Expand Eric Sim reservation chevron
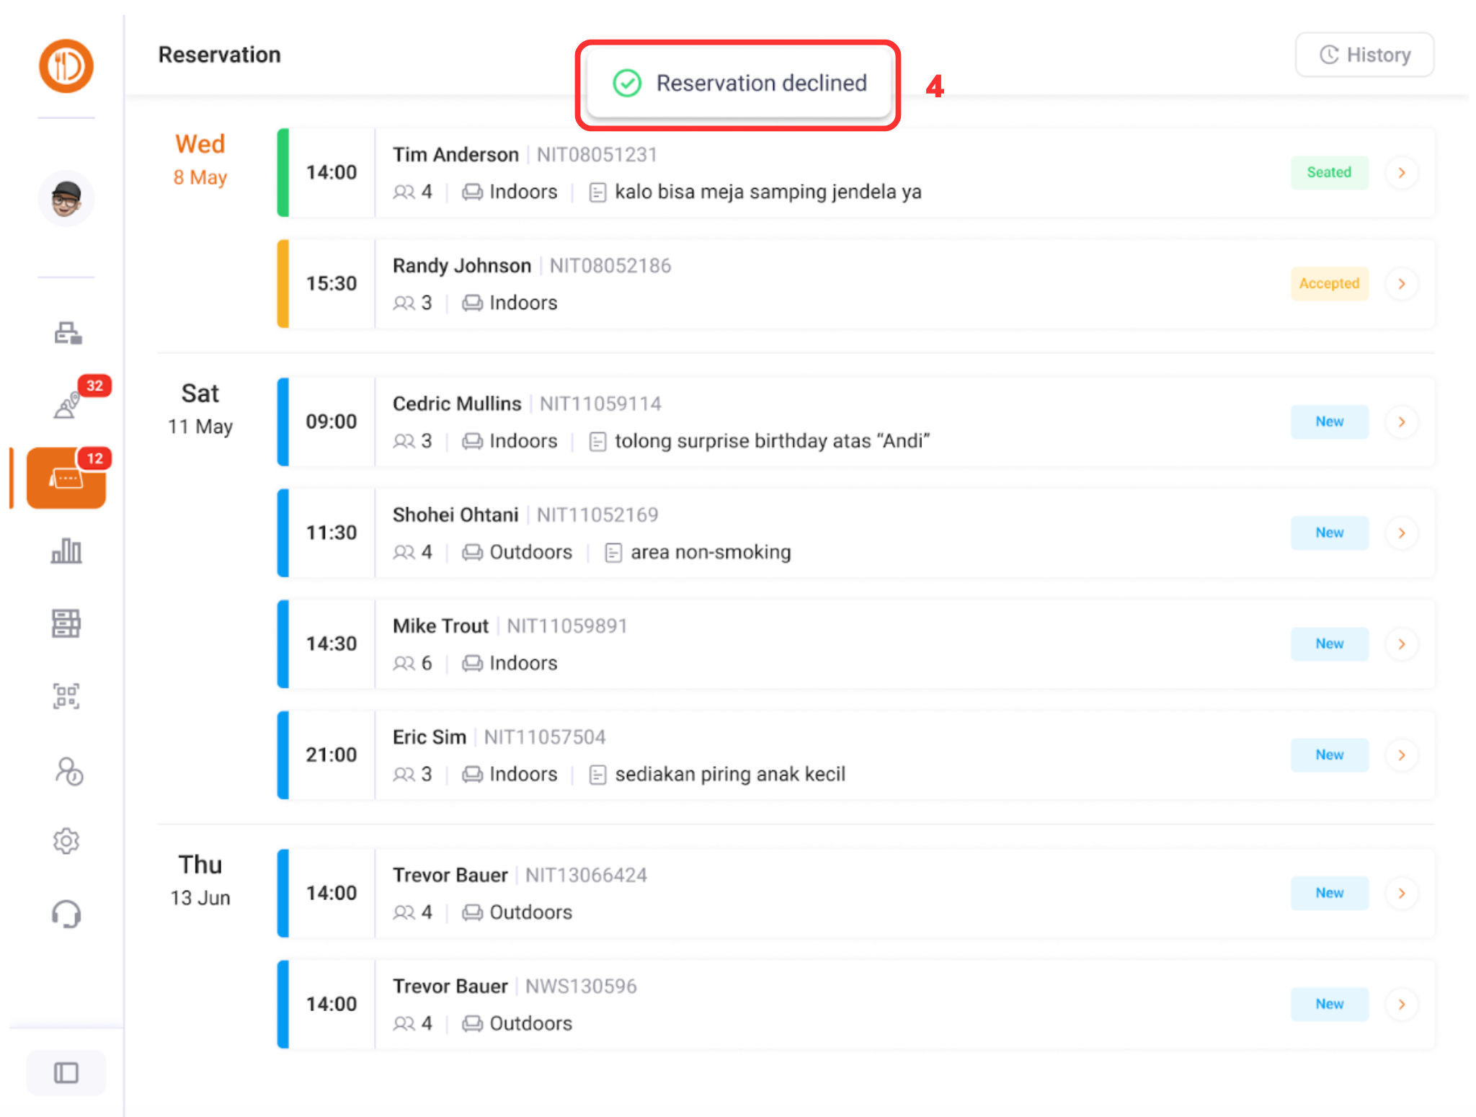This screenshot has height=1117, width=1476. 1401,755
